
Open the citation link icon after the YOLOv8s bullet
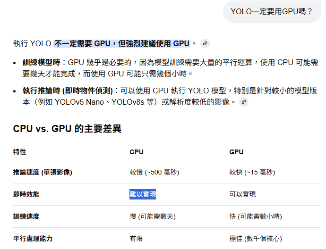(x=243, y=101)
